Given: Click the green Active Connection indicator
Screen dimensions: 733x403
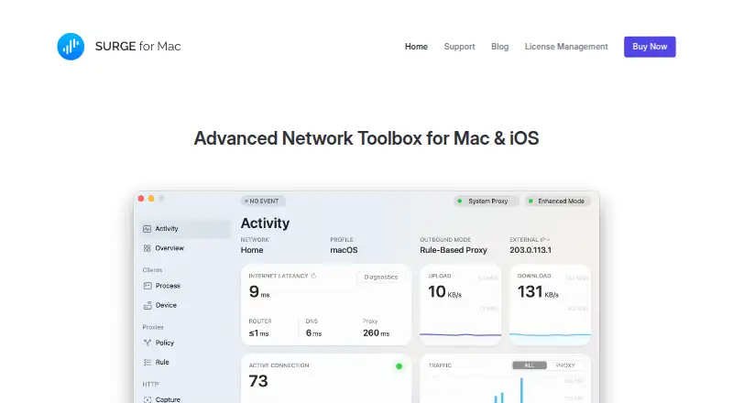Looking at the screenshot, I should [x=399, y=366].
